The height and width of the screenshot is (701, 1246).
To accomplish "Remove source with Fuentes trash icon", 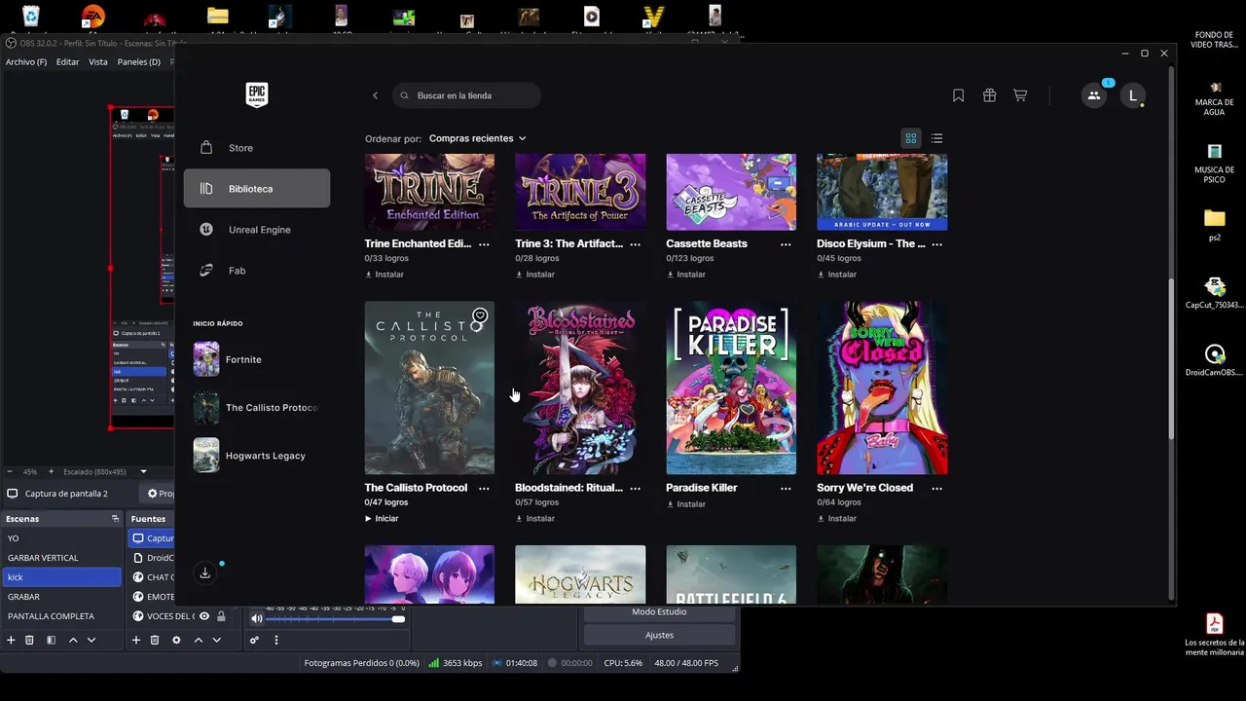I will pos(155,640).
